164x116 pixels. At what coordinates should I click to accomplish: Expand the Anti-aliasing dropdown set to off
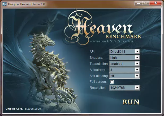pyautogui.click(x=124, y=76)
